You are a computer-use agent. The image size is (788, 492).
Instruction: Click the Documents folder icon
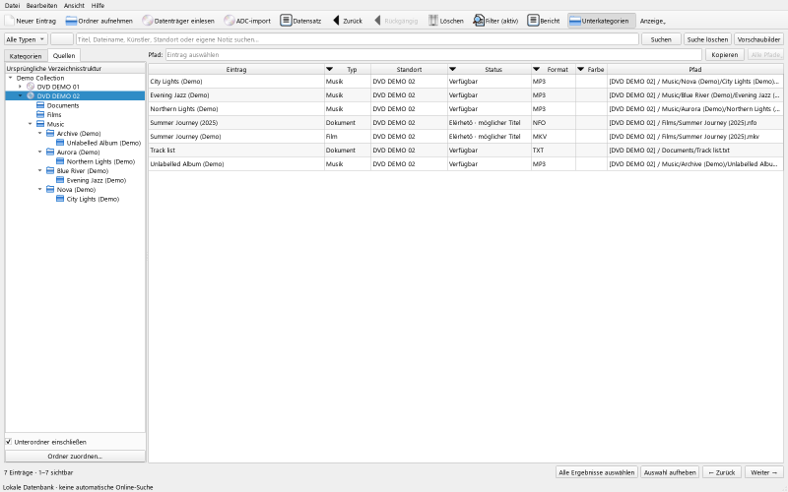[x=40, y=105]
